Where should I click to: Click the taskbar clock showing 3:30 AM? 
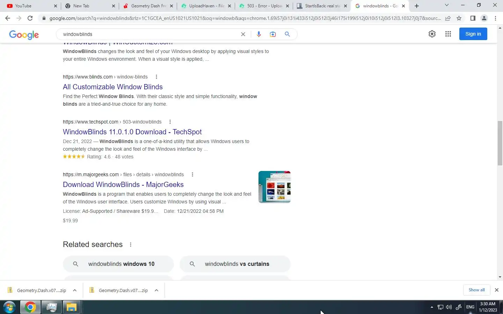tap(488, 307)
